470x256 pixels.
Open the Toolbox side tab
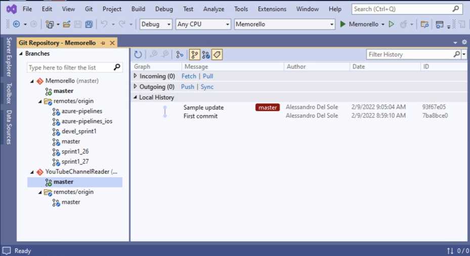(x=9, y=93)
